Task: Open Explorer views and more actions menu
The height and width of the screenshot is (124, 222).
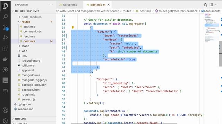Action: tap(51, 4)
